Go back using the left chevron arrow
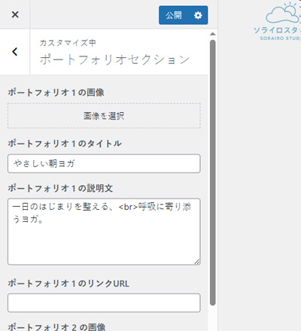301x331 pixels. pos(15,52)
